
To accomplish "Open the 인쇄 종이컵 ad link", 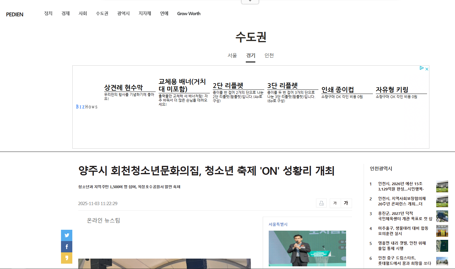I will click(x=337, y=90).
